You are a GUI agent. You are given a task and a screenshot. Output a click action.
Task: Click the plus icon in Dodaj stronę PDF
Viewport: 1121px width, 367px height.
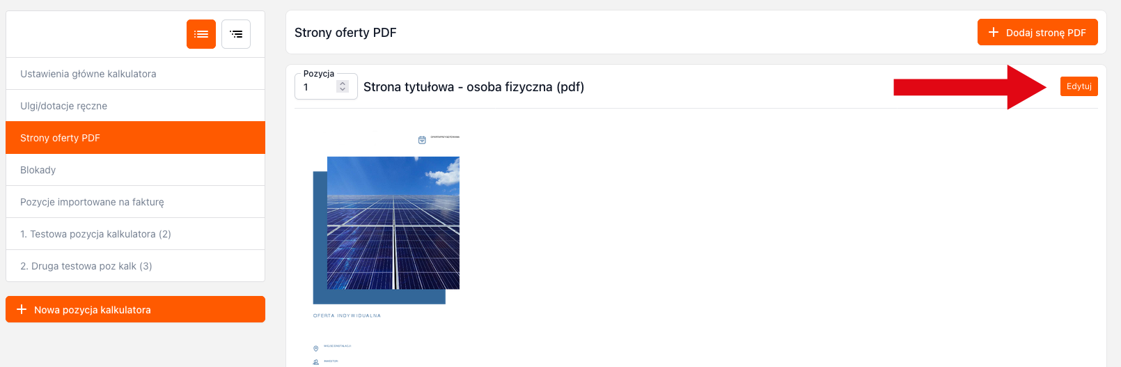(994, 33)
